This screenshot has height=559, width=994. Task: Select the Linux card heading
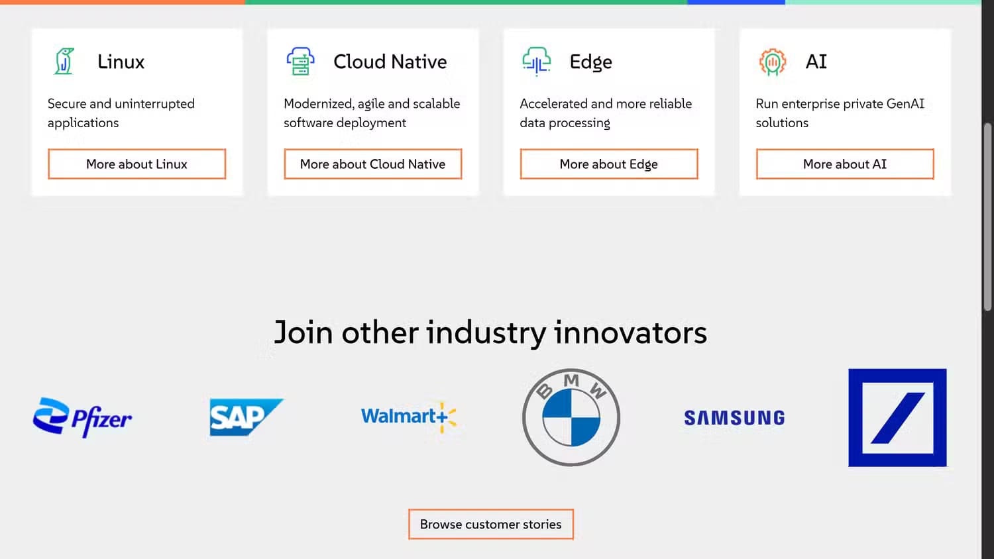(x=121, y=62)
